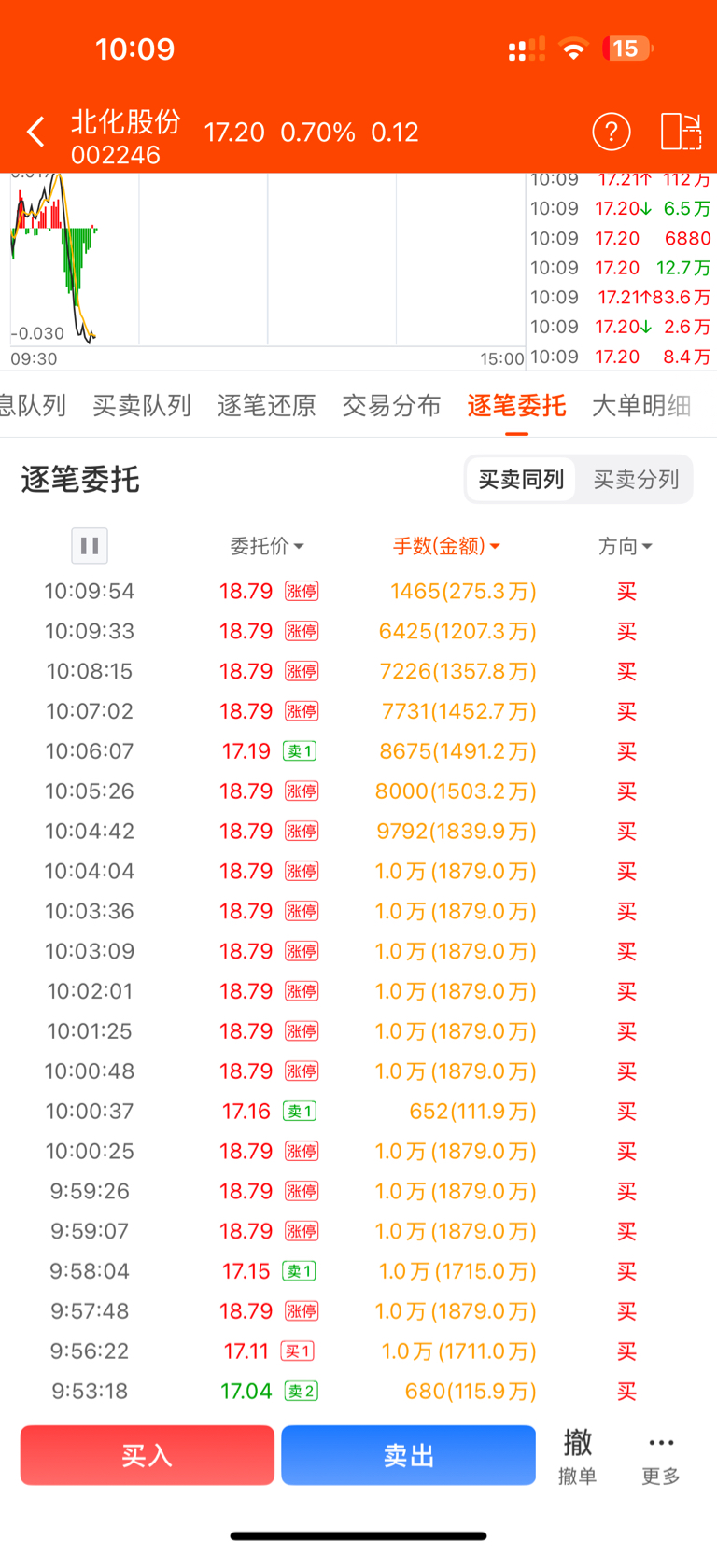Screen dimensions: 717x1554
Task: Tap the split-screen layout icon
Action: pyautogui.click(x=680, y=132)
